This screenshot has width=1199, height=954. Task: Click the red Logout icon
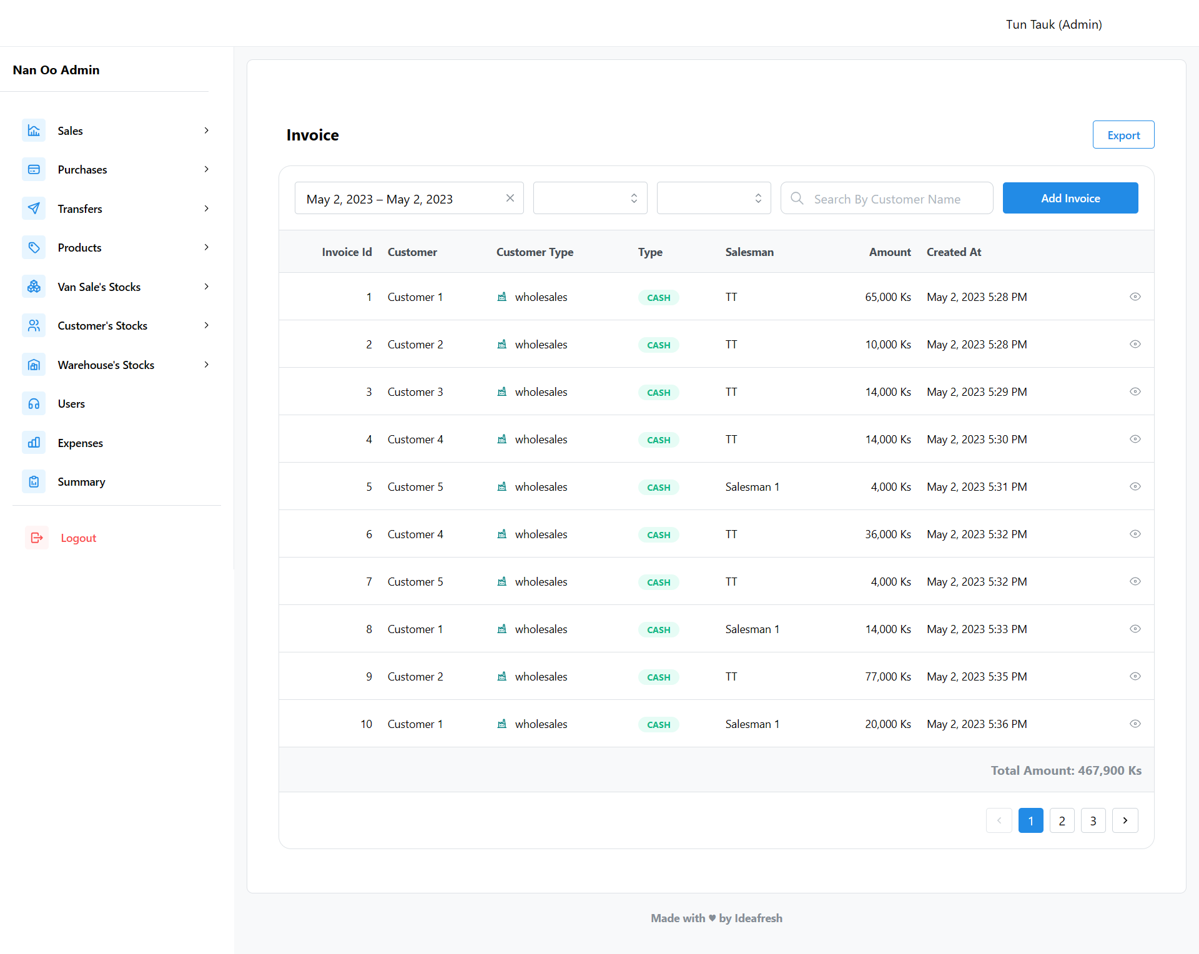37,538
